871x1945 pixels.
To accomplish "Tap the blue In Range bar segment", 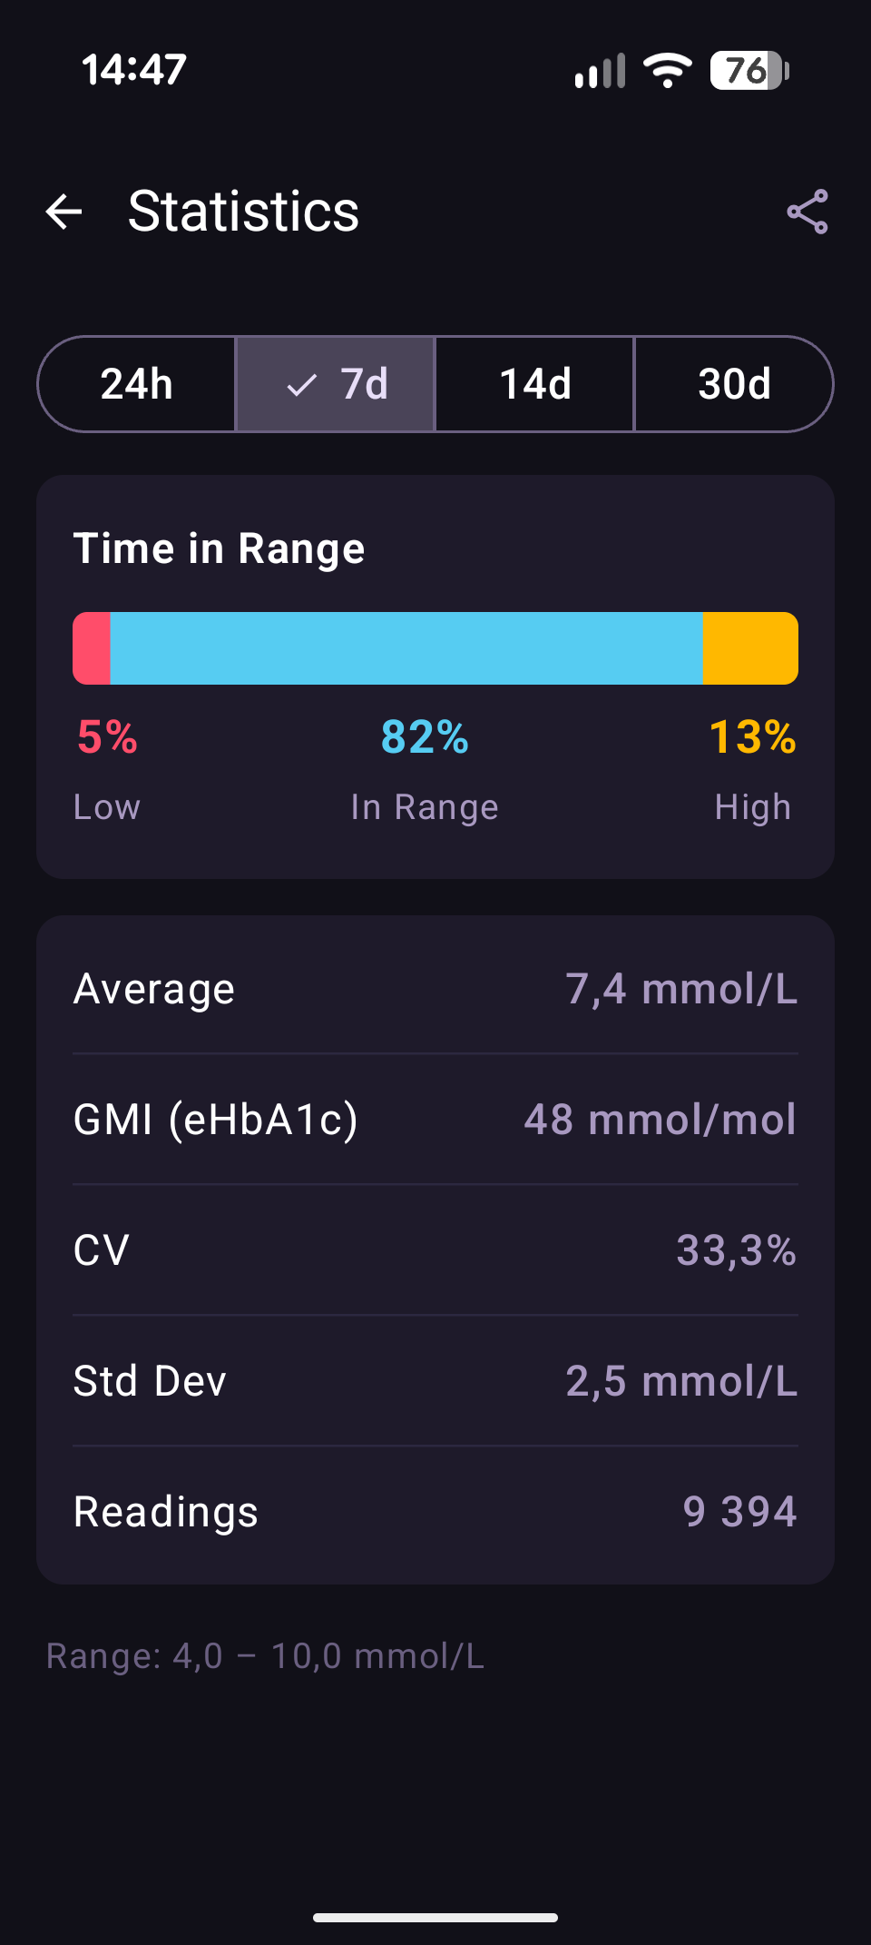I will pos(406,648).
